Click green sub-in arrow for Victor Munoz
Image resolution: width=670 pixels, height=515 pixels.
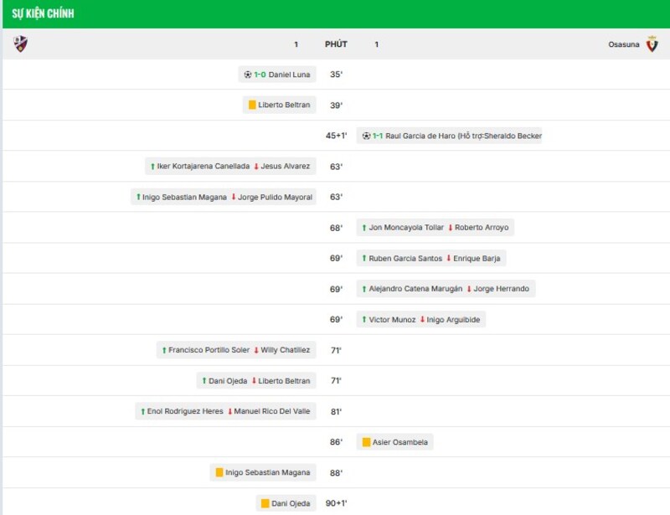pyautogui.click(x=363, y=320)
